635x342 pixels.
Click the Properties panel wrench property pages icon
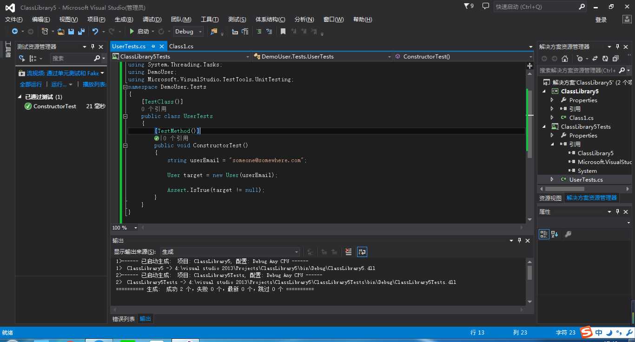(568, 234)
